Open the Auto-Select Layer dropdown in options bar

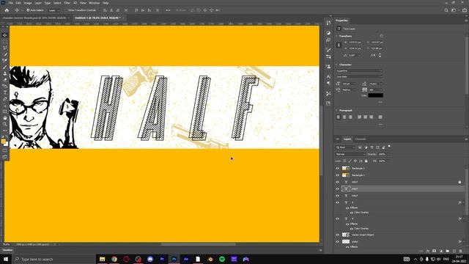(53, 10)
